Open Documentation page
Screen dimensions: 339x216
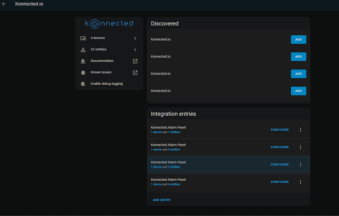(109, 61)
